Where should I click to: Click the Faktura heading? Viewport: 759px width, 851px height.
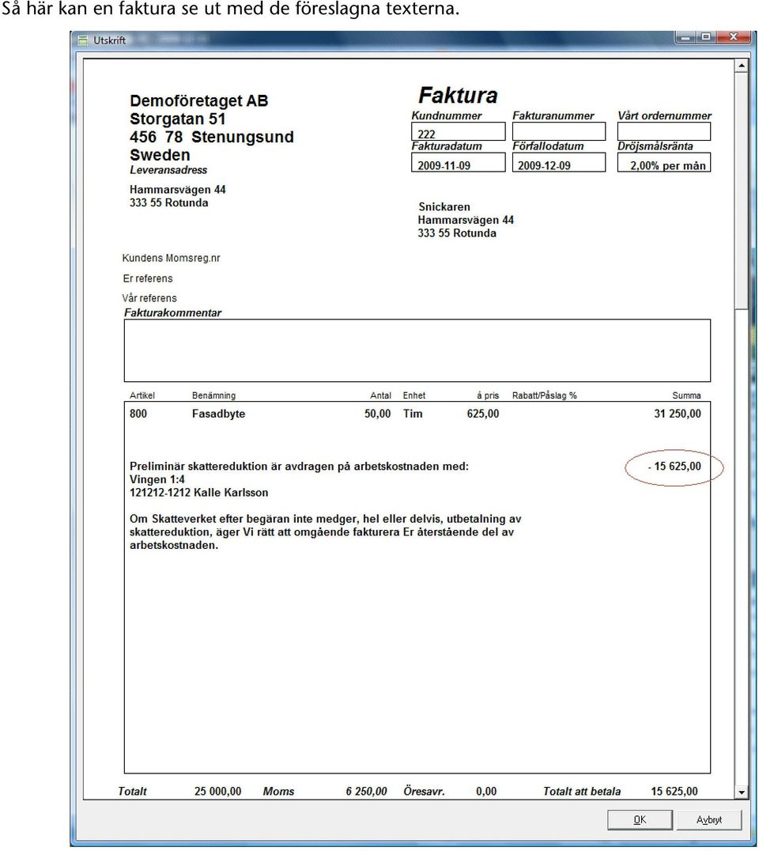[x=458, y=96]
